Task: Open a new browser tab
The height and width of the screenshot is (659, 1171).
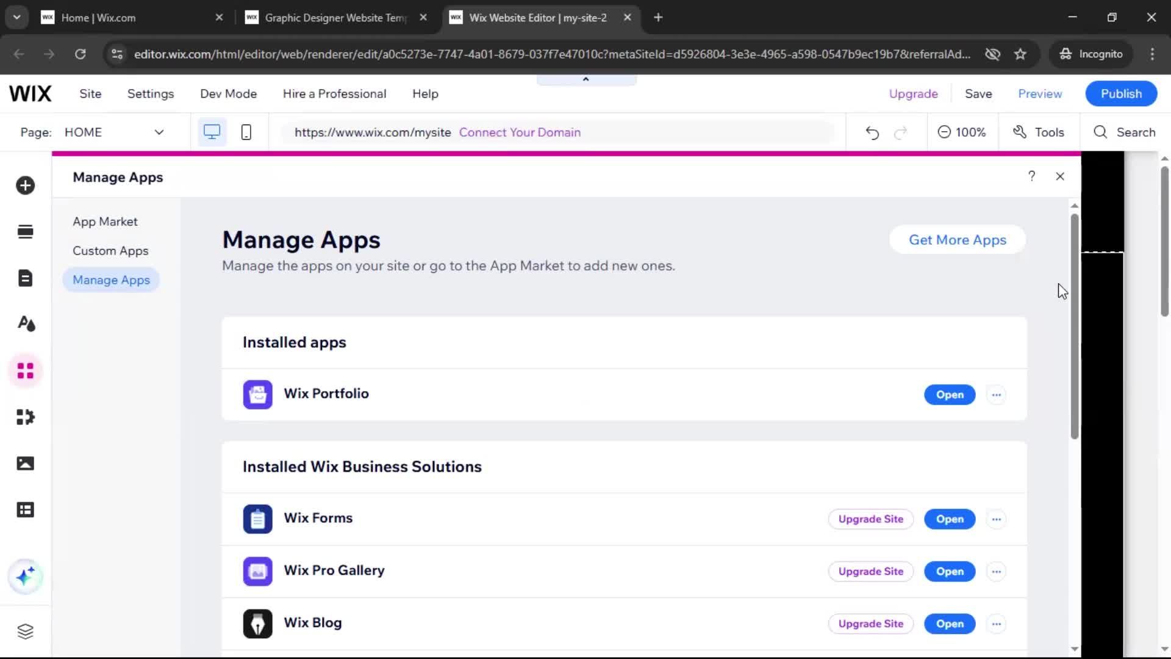Action: click(x=658, y=18)
